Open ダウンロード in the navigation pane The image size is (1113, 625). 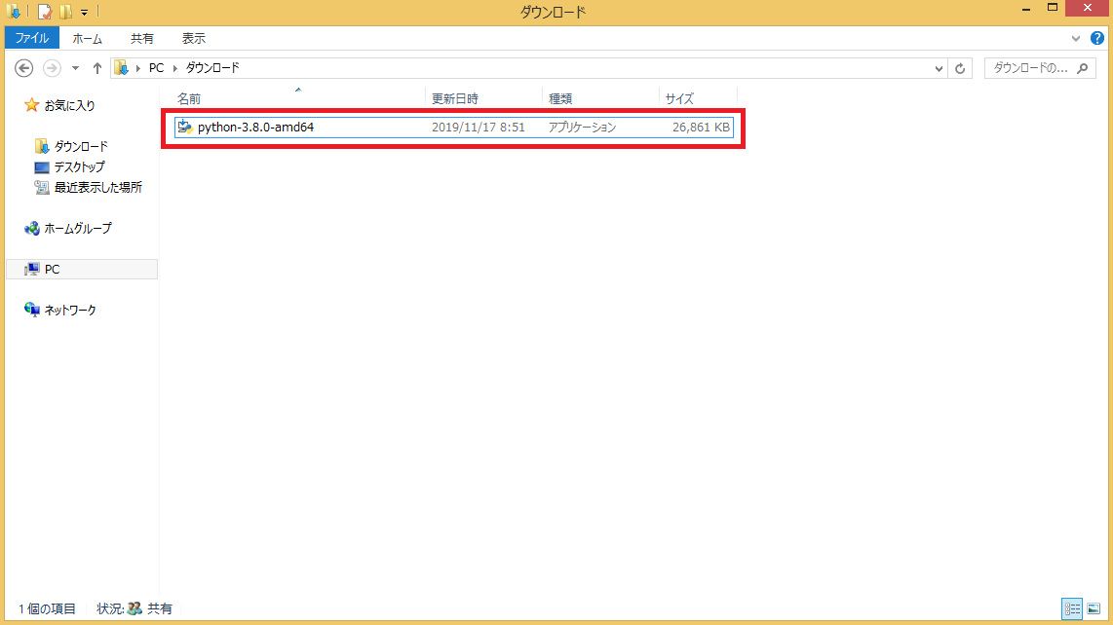(81, 147)
